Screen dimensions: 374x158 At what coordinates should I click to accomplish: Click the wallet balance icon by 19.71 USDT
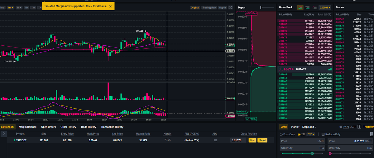pyautogui.click(x=340, y=127)
